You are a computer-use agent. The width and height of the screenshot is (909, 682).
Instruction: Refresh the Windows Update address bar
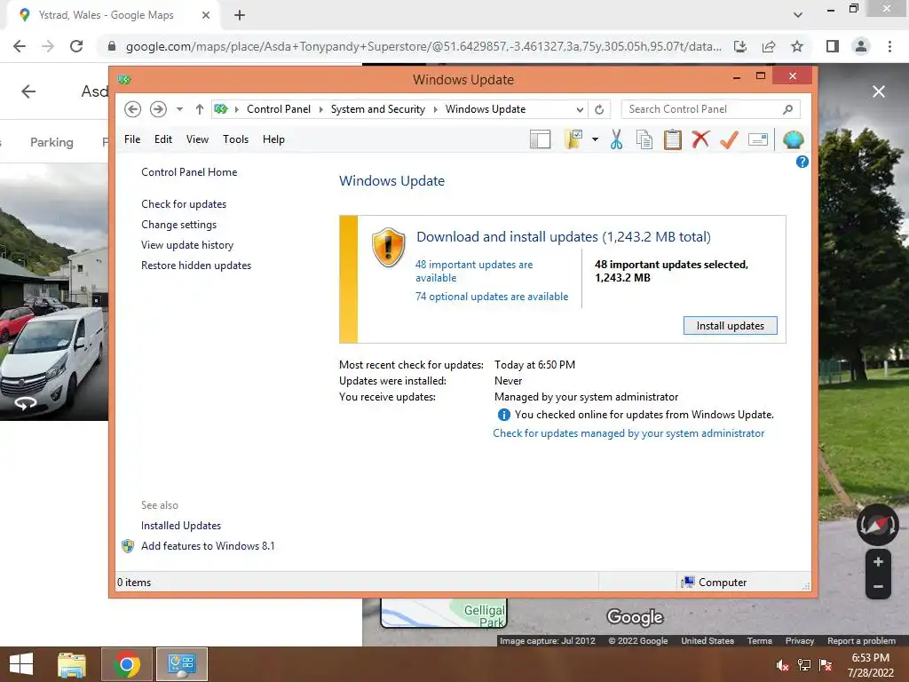pos(599,109)
